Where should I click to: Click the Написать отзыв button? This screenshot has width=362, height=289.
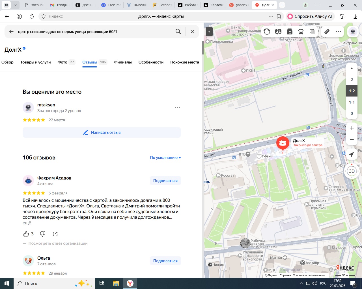click(x=102, y=132)
